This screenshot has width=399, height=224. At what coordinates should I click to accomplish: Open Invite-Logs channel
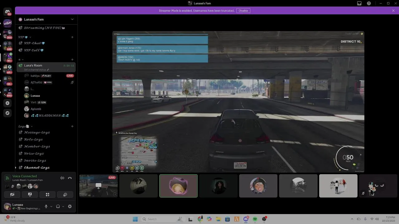(x=46, y=161)
